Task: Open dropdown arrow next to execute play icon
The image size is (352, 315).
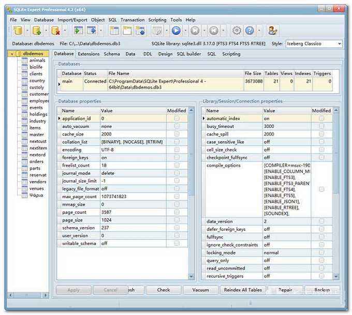Action: click(x=185, y=31)
